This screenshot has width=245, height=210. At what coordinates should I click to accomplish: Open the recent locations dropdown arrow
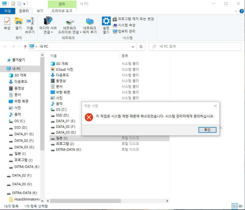click(20, 47)
